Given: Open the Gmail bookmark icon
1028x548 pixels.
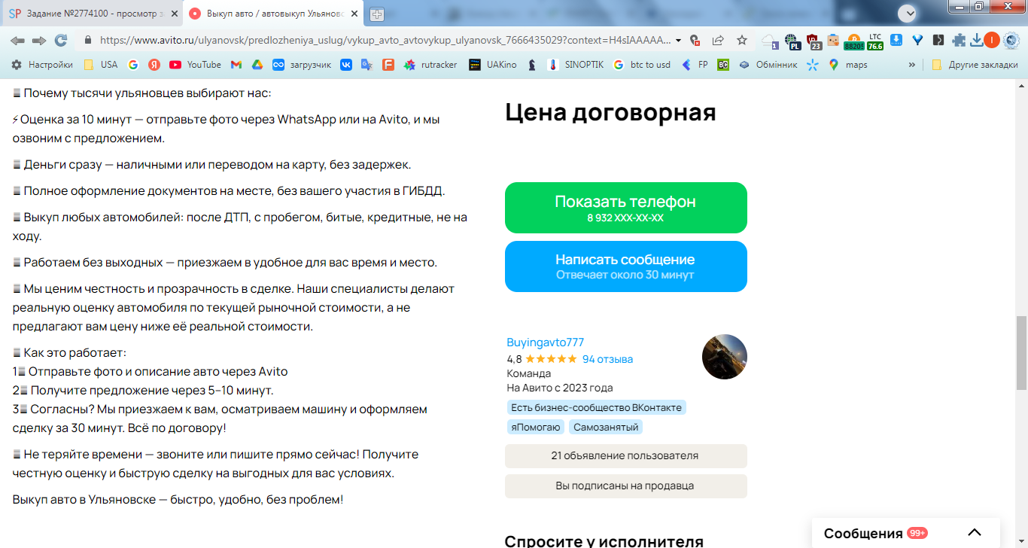Looking at the screenshot, I should pos(236,65).
